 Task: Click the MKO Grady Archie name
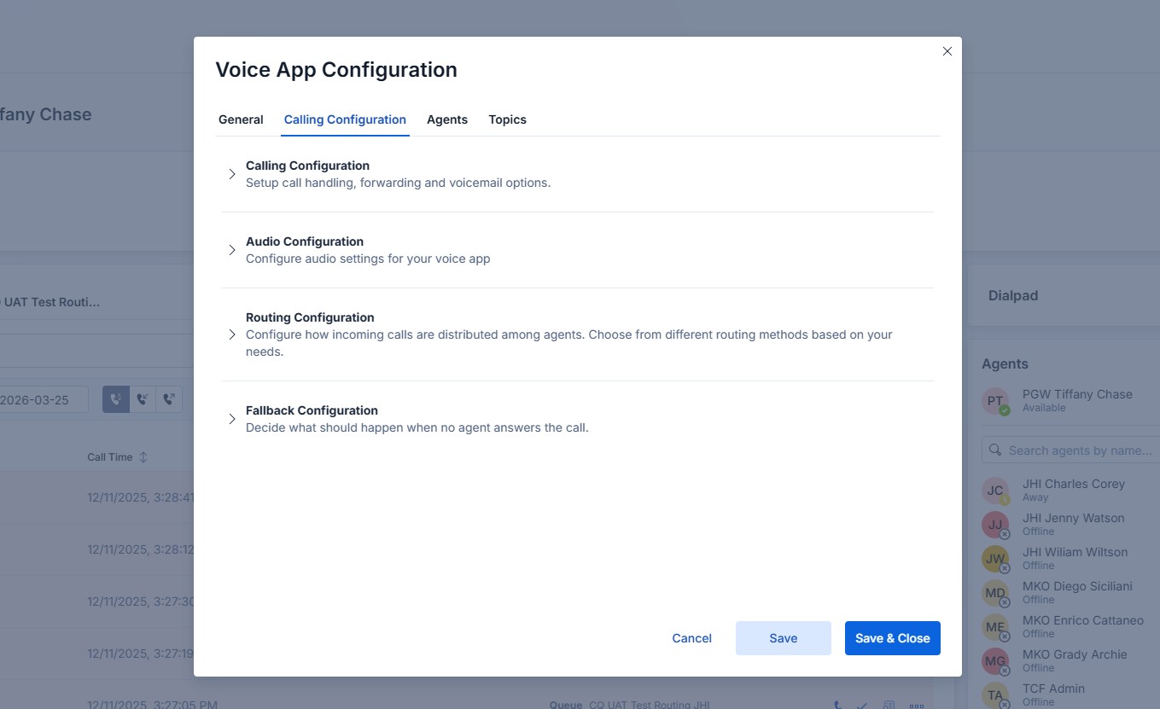[x=1075, y=654]
